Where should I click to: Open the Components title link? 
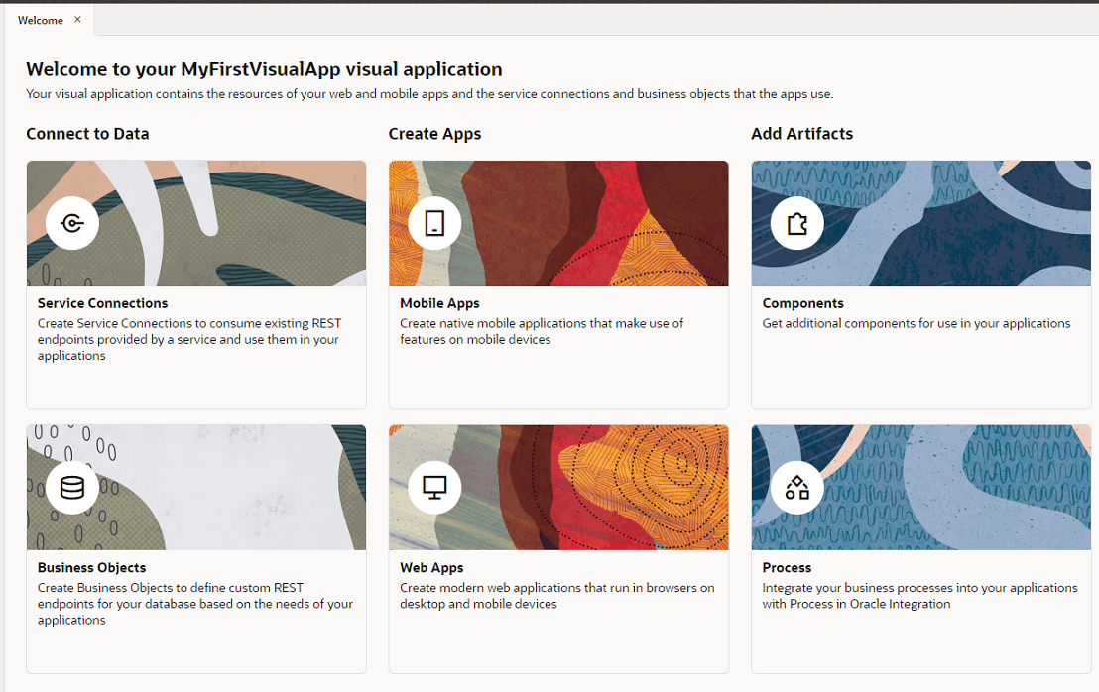click(802, 303)
